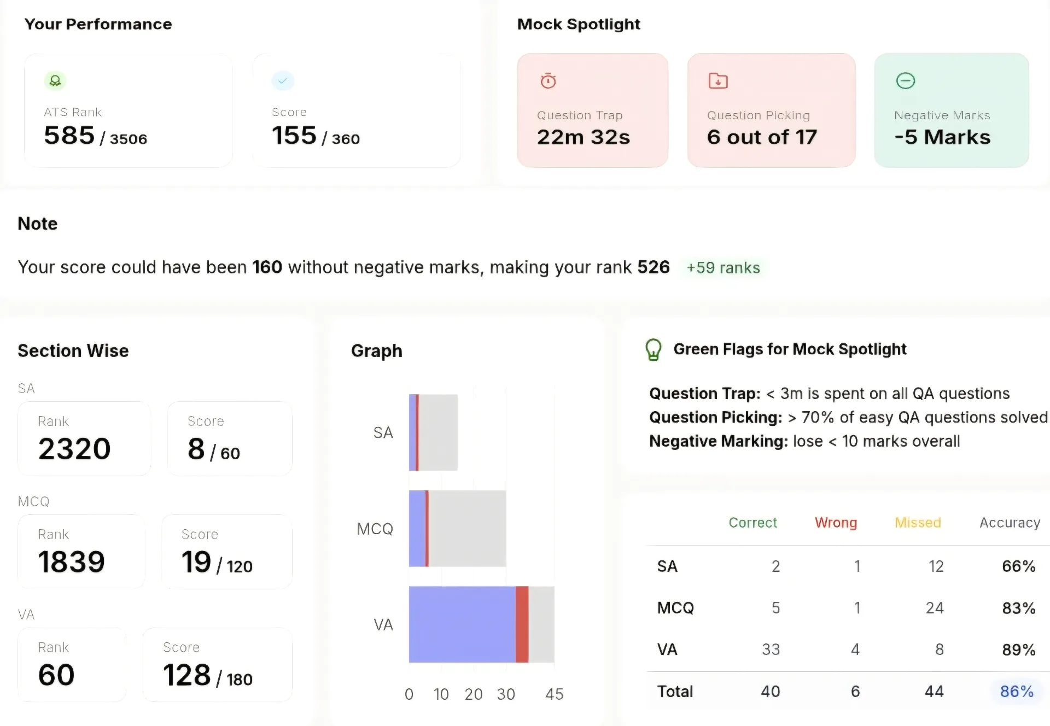1050x726 pixels.
Task: Click the VA correct count 33
Action: 771,649
